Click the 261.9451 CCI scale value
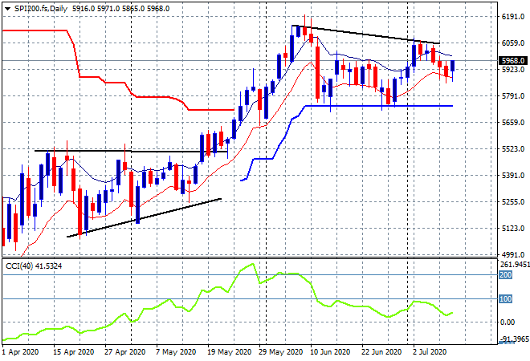This screenshot has width=530, height=361. [x=515, y=265]
